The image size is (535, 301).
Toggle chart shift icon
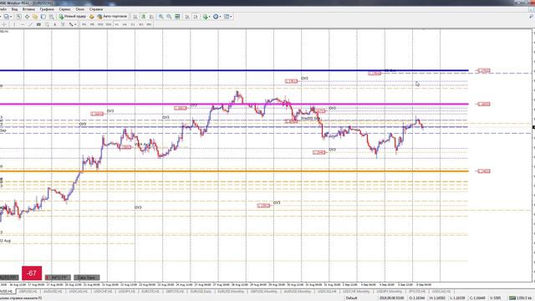[x=196, y=17]
